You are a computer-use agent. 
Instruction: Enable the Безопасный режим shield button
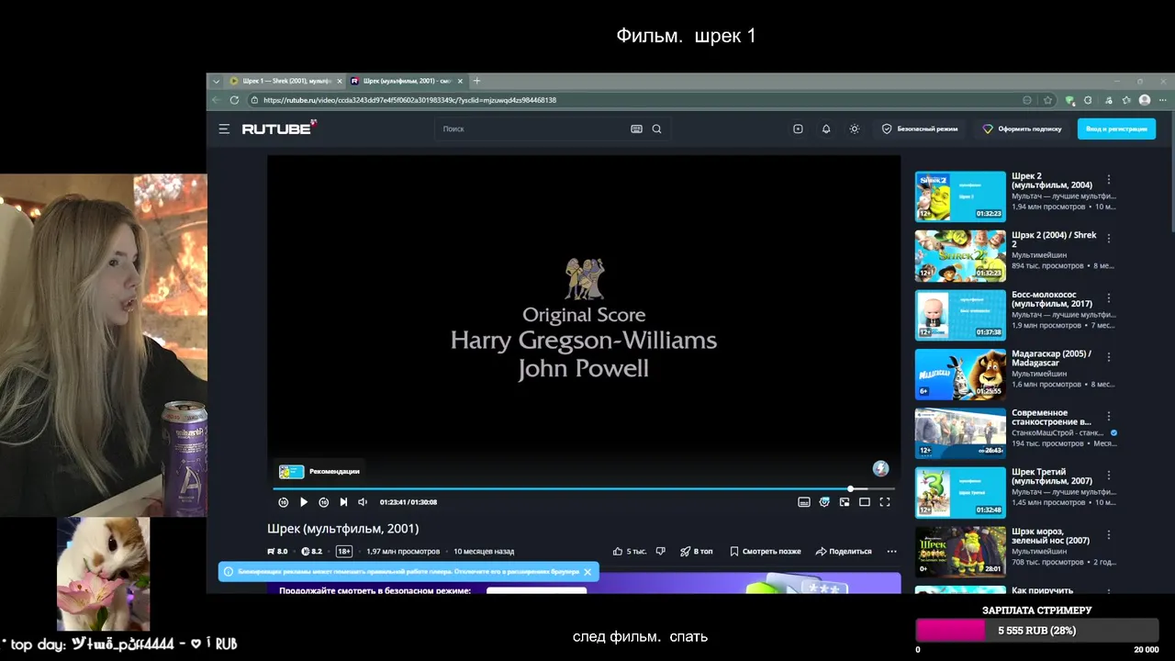[920, 129]
